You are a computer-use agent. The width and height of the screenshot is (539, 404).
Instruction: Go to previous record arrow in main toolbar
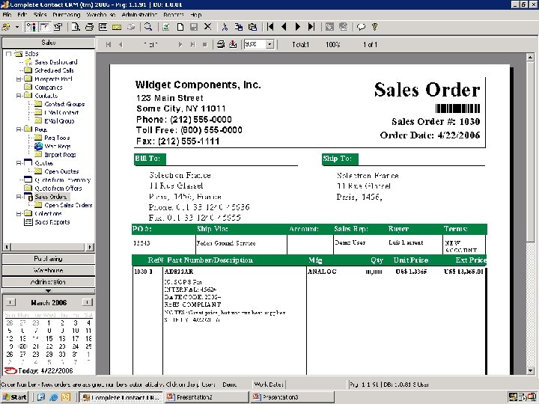pyautogui.click(x=284, y=27)
